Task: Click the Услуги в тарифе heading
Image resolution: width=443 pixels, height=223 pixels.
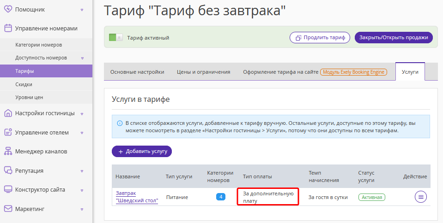Action: (141, 99)
